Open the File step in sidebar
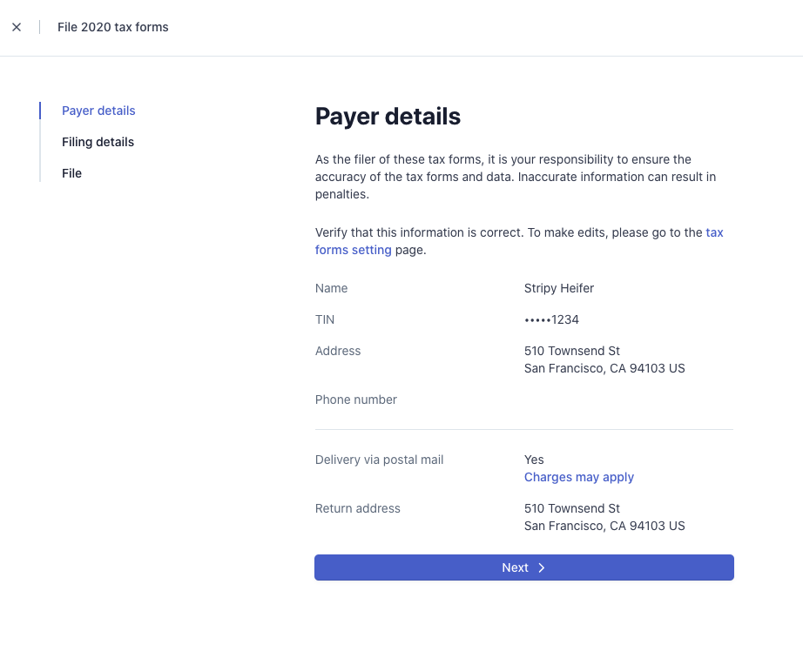 tap(71, 173)
